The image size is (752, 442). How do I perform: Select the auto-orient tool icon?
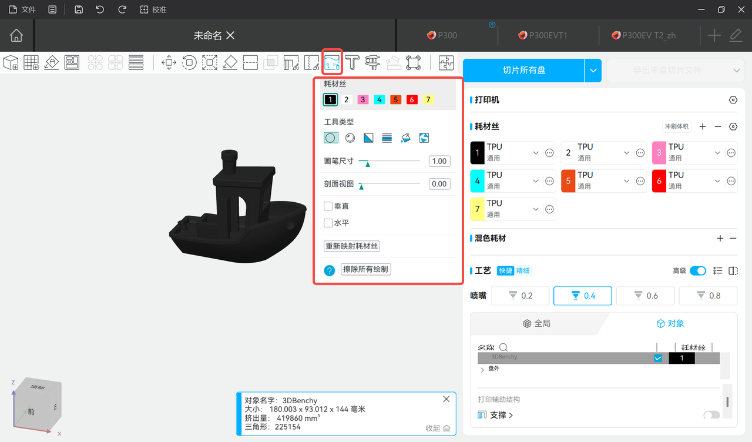click(52, 62)
